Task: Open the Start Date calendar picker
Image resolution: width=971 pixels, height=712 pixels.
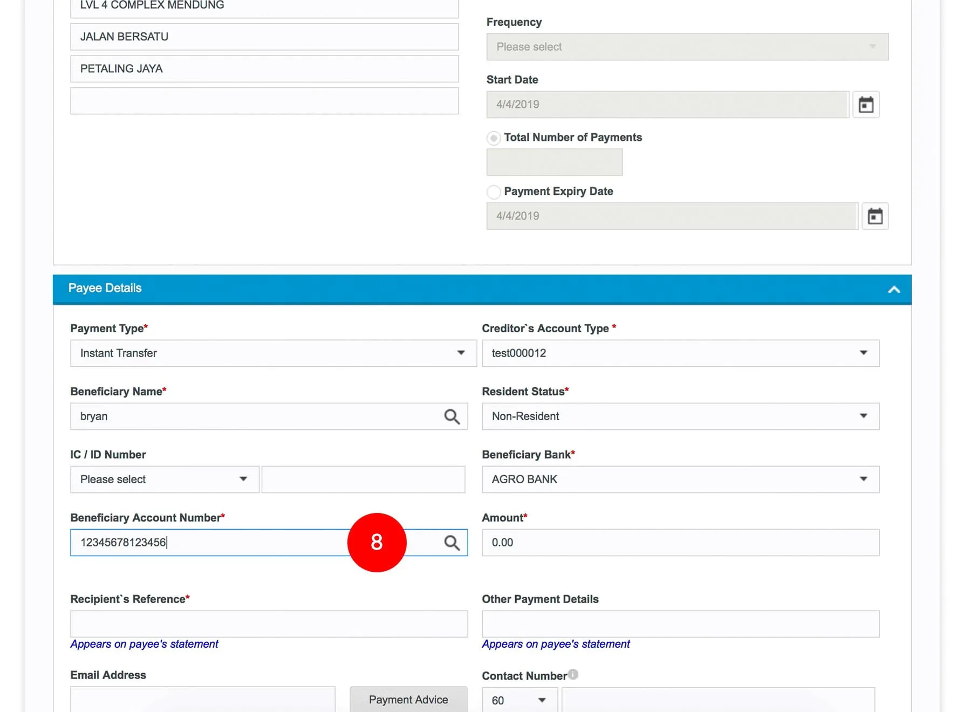Action: click(x=866, y=105)
